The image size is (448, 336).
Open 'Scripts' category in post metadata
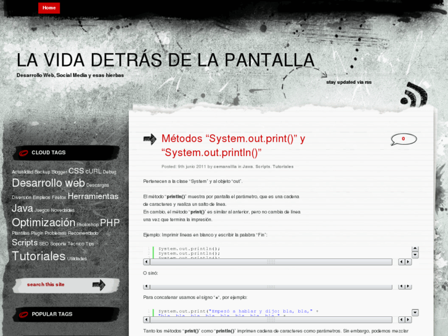(x=263, y=166)
